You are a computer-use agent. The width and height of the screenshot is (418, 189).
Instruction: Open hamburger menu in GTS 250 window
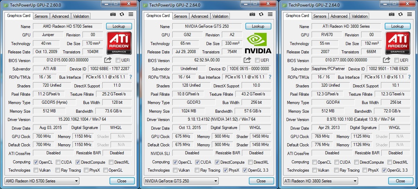point(270,14)
